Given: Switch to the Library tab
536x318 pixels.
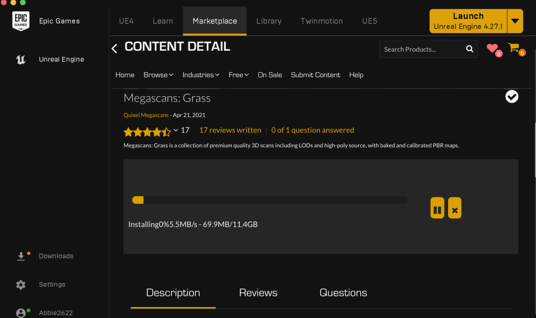Looking at the screenshot, I should click(269, 21).
